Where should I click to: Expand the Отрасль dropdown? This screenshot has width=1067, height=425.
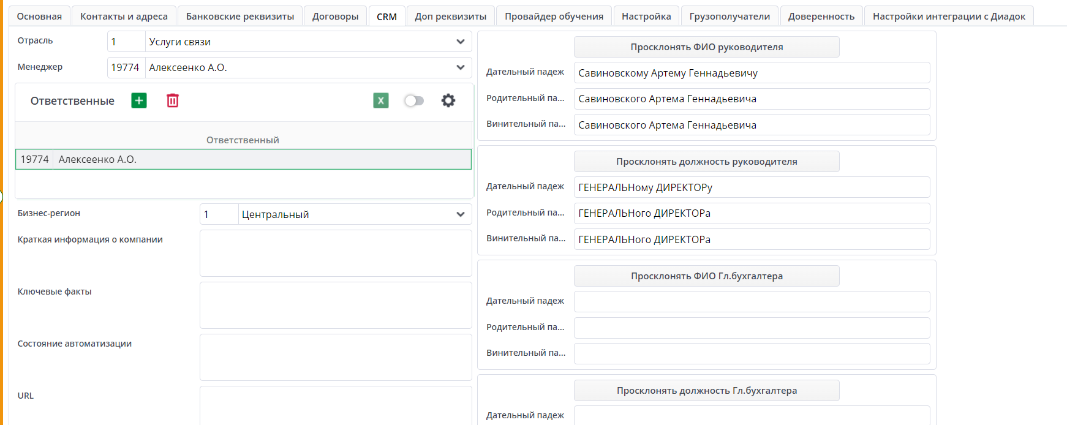[x=460, y=42]
